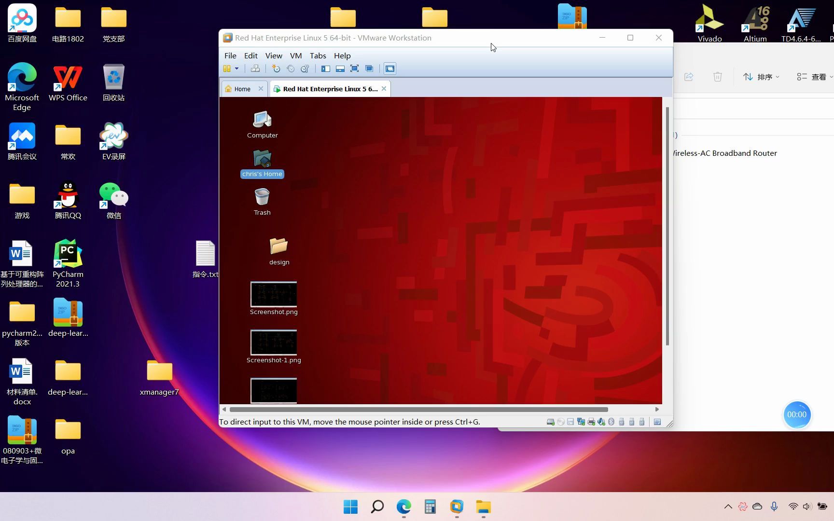Click the vertical scrollbar in VM view
The height and width of the screenshot is (521, 834).
click(667, 226)
